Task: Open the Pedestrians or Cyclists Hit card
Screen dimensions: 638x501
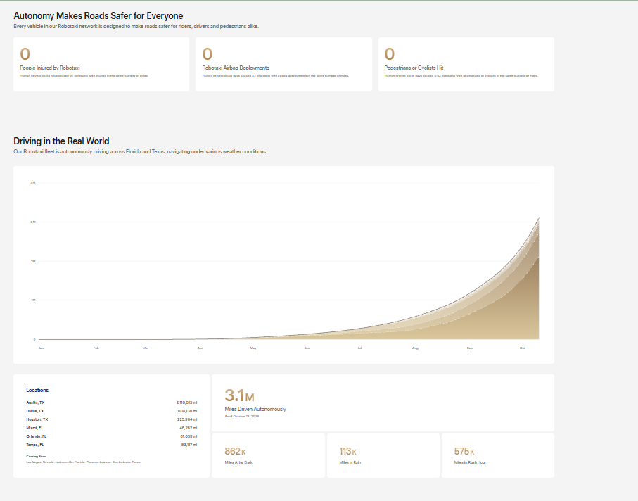Action: (466, 64)
